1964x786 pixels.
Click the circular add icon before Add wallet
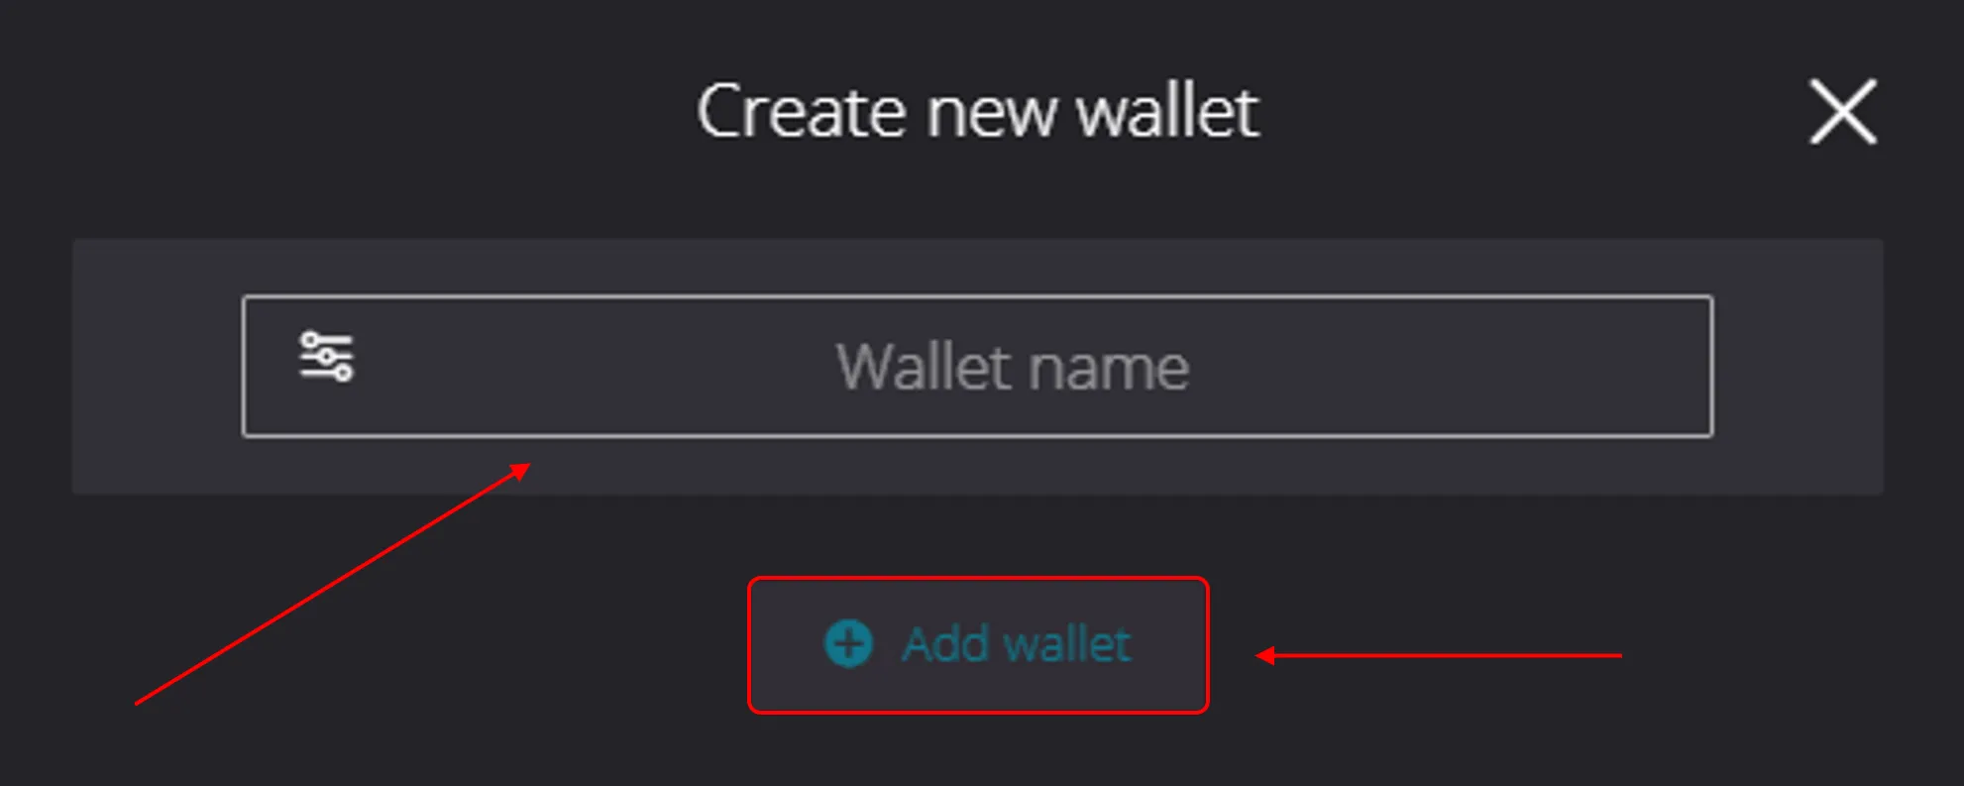[848, 644]
